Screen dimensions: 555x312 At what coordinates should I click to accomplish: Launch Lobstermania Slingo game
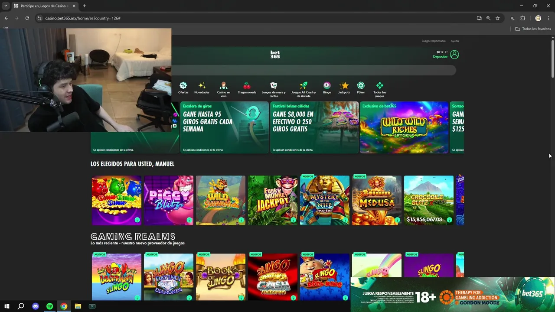(116, 277)
